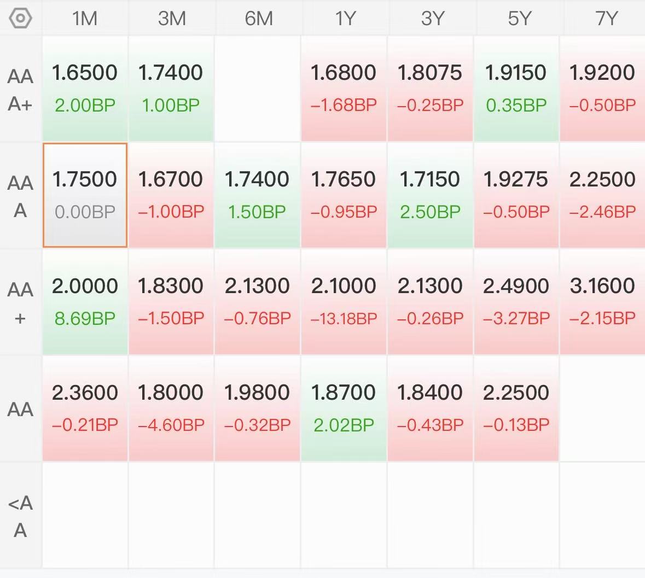This screenshot has width=645, height=578.
Task: Open AAA+ 1M cell showing 1.6500
Action: 85,89
